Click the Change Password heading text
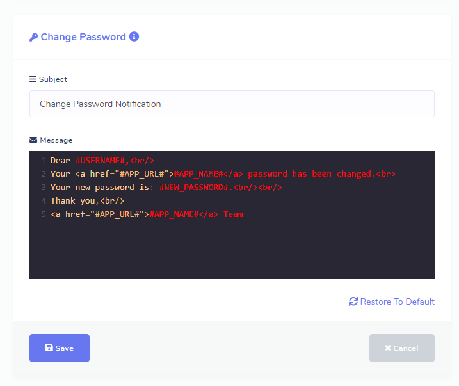 coord(83,37)
